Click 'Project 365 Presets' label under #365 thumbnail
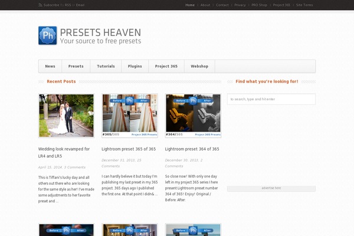This screenshot has width=354, height=236. pyautogui.click(x=145, y=135)
